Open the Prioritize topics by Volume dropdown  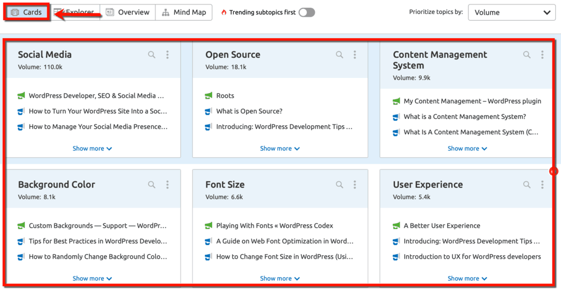point(512,12)
